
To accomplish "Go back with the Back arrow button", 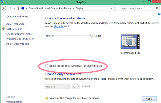I will (4, 8).
